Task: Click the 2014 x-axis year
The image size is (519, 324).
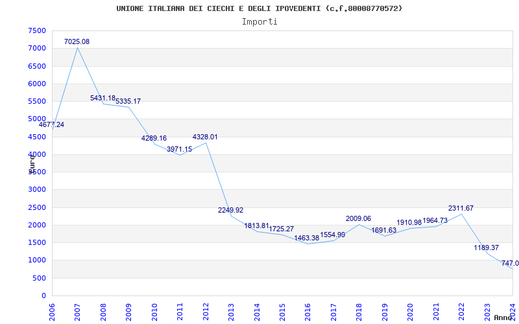Action: [256, 312]
